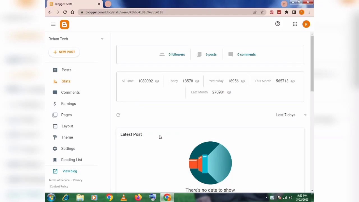This screenshot has width=359, height=202.
Task: Open Pages in the sidebar
Action: click(x=66, y=115)
